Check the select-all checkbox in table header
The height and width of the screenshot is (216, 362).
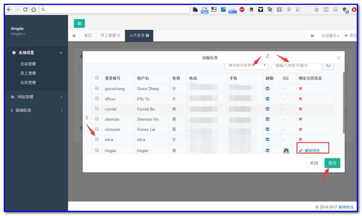click(97, 77)
